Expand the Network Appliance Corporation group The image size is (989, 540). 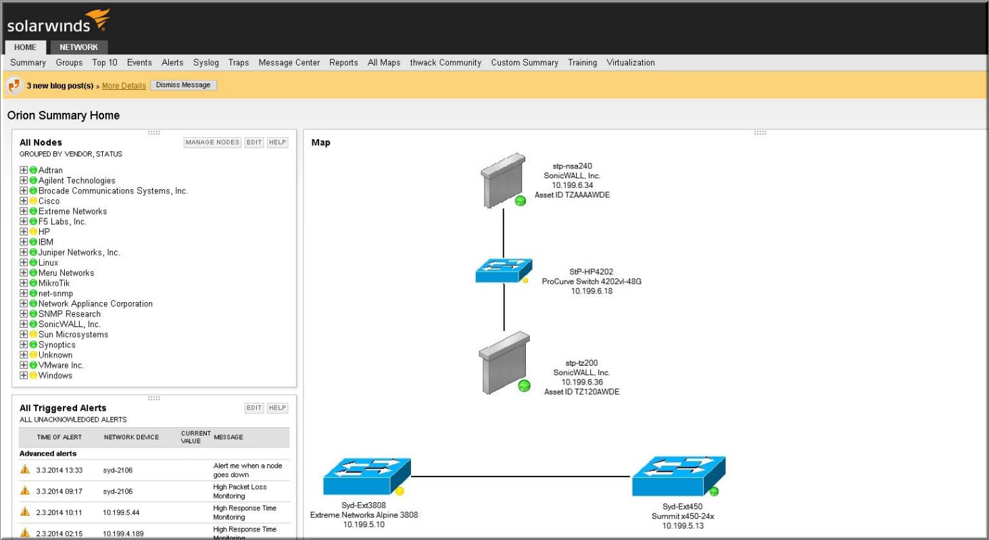24,303
